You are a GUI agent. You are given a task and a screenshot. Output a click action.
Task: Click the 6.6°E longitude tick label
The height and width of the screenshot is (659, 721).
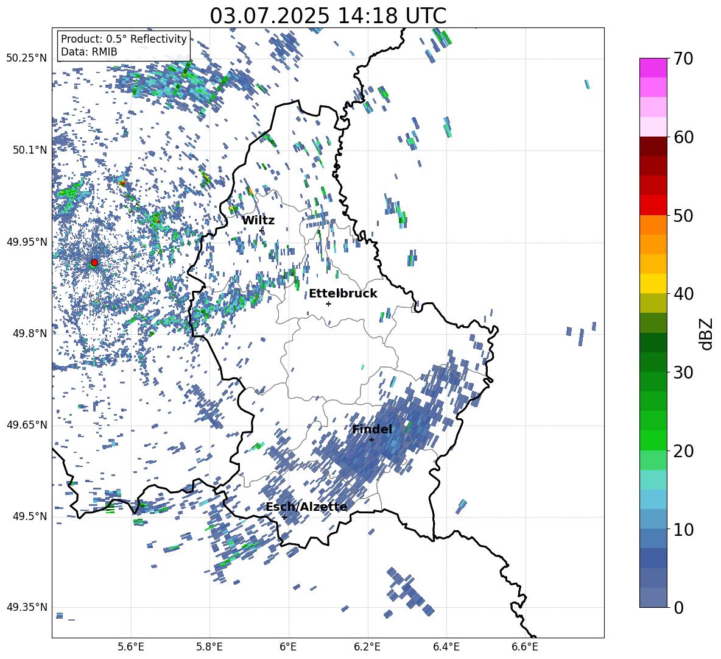pyautogui.click(x=525, y=647)
